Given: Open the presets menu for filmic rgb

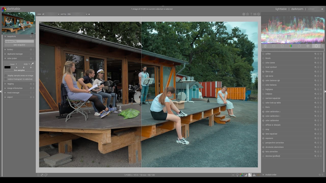Looking at the screenshot, I should [x=321, y=72].
